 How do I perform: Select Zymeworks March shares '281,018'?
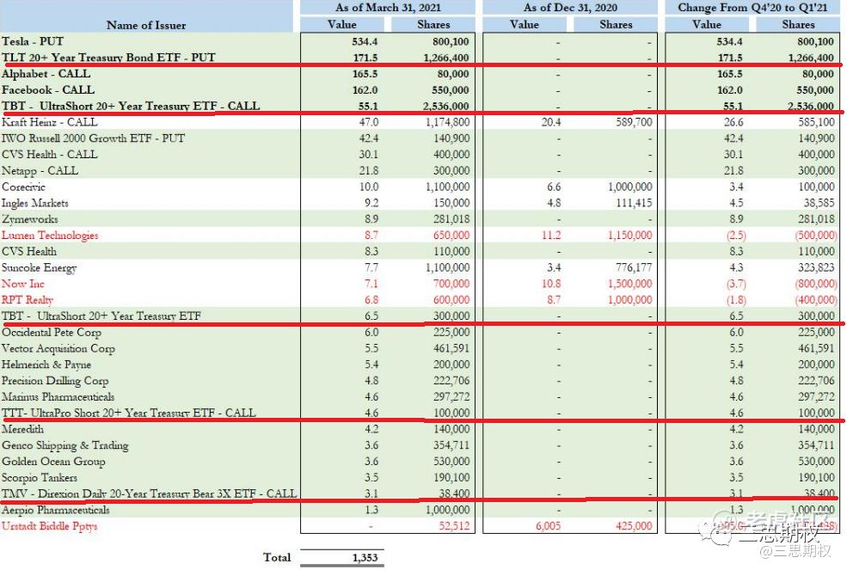pyautogui.click(x=451, y=219)
